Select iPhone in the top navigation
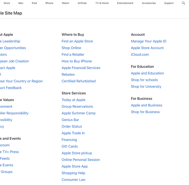Screen dimensions: 189x185 coord(49,3)
